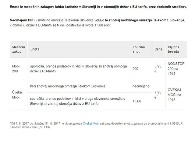The width and height of the screenshot is (195, 142).
Task: Click the Cena column header
Action: (159, 49)
